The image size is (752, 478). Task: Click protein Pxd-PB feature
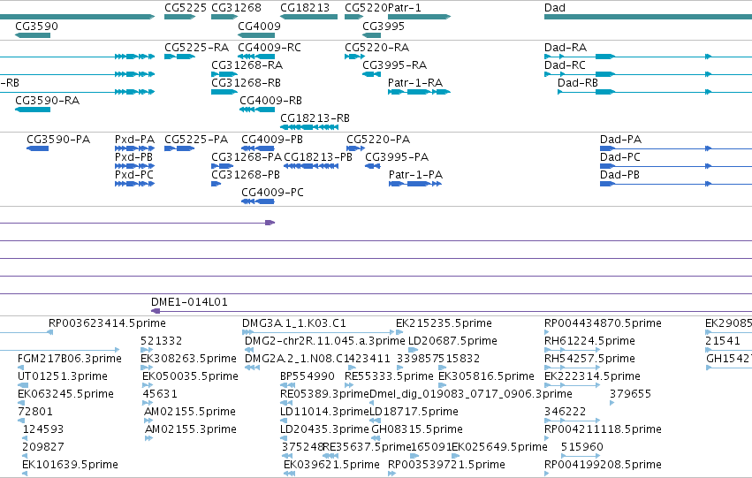[x=135, y=166]
